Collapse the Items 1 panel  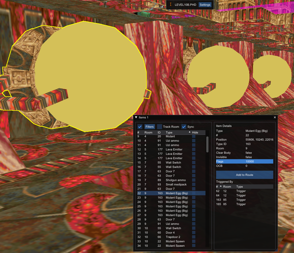tap(136, 117)
